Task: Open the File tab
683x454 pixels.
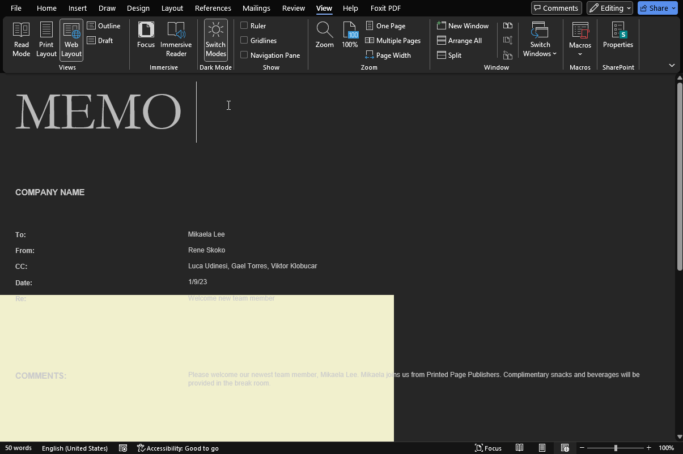Action: (16, 8)
